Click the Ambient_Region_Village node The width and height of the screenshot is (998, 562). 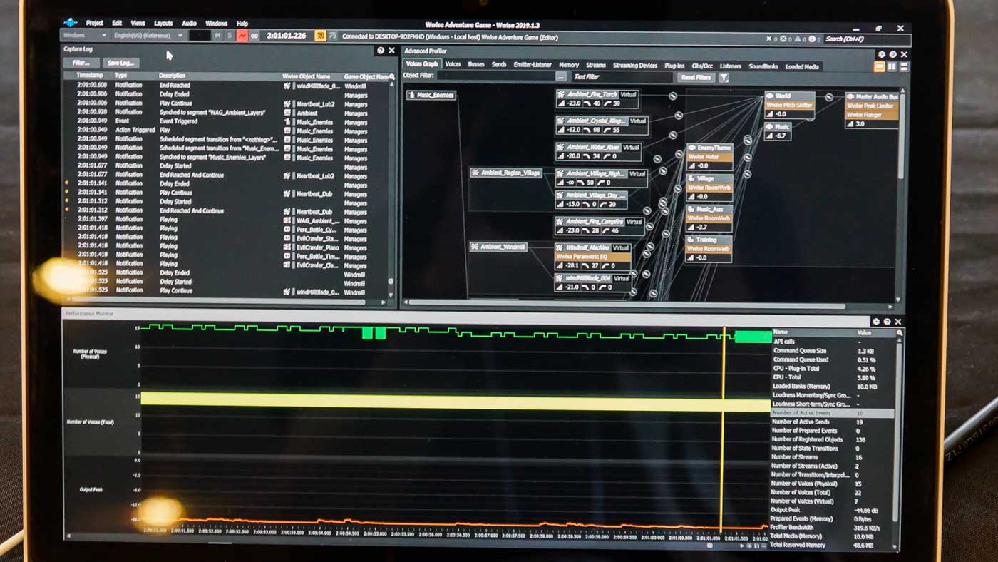coord(505,173)
